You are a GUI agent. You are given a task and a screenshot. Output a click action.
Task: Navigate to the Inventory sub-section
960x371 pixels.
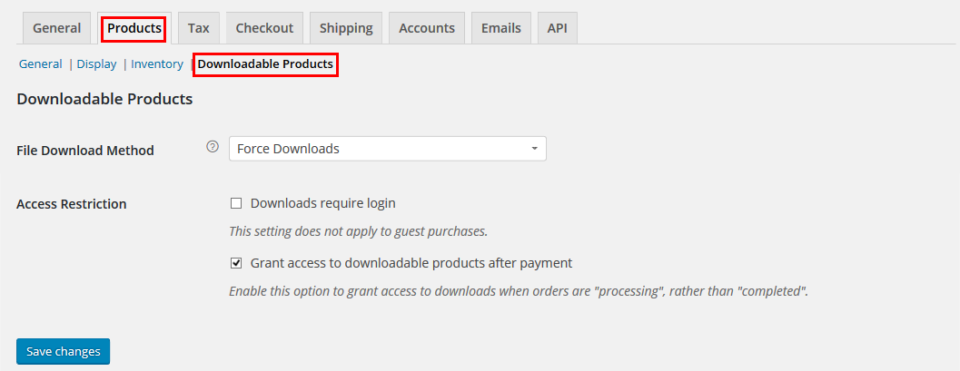point(157,64)
